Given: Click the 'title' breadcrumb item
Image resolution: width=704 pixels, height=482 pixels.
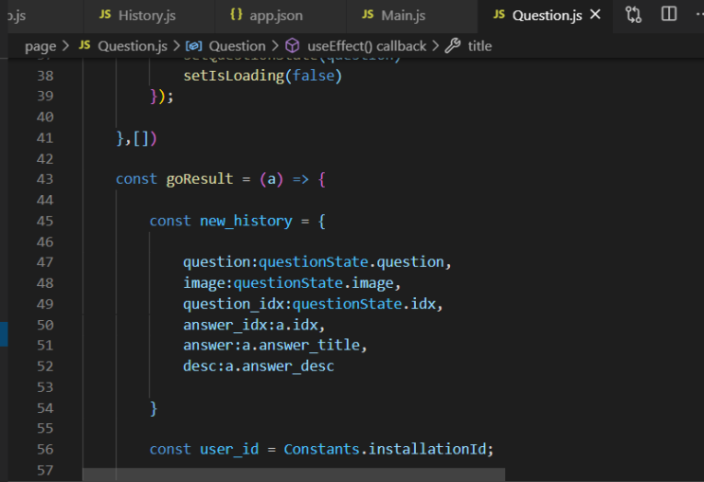Looking at the screenshot, I should coord(479,46).
